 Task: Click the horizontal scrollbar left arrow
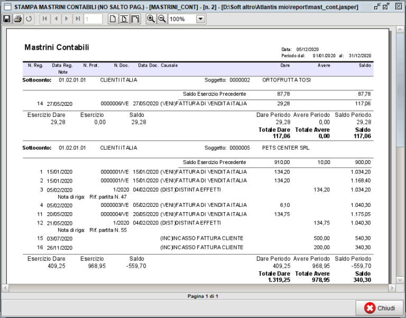click(x=6, y=288)
